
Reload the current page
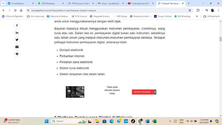click(x=15, y=10)
